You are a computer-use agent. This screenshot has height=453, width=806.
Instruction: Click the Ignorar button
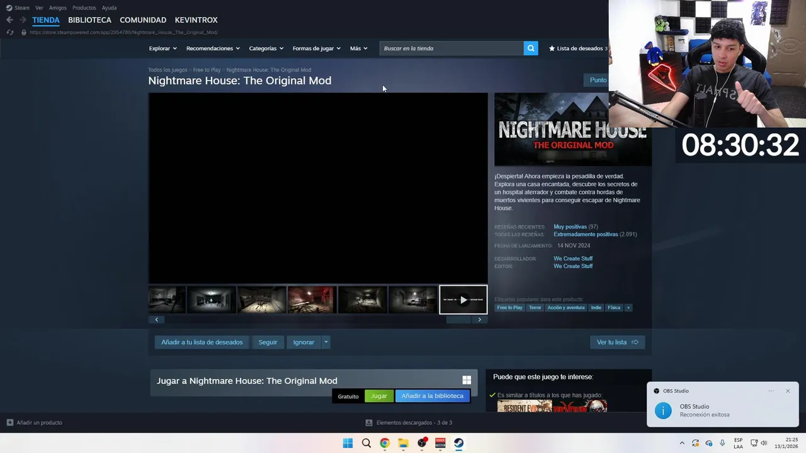coord(304,342)
